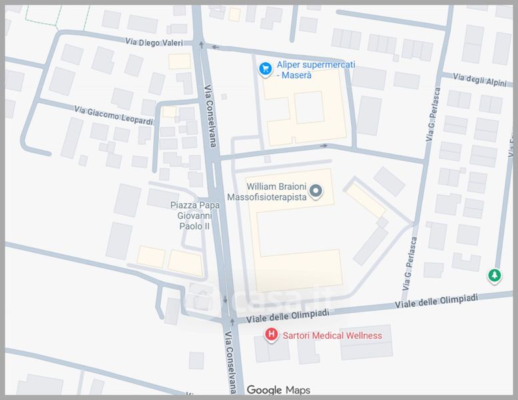Click the Via Diego Valeri street label
This screenshot has width=518, height=400.
(x=154, y=42)
